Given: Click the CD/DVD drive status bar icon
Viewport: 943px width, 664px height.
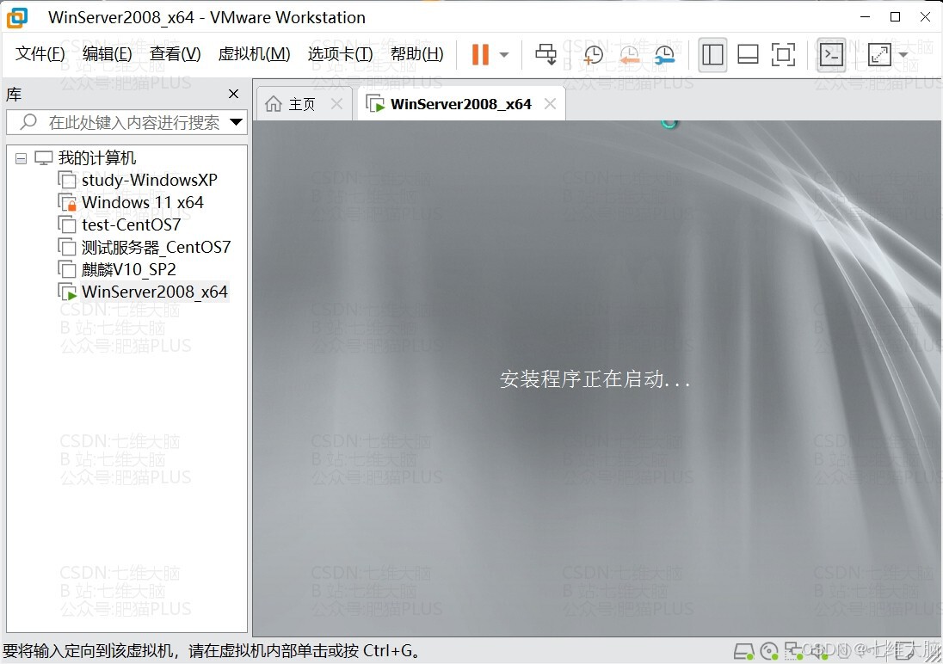Looking at the screenshot, I should (769, 651).
